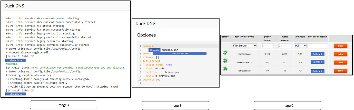Screen dimensions: 354x110
Task: Click the 'Renew certificate for domains' log line
Action: (x=65, y=68)
